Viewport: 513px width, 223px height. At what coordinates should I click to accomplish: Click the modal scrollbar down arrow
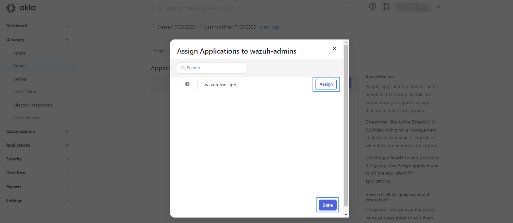346,214
